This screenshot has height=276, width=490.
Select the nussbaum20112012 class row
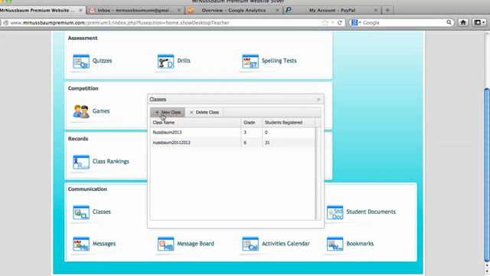[233, 143]
